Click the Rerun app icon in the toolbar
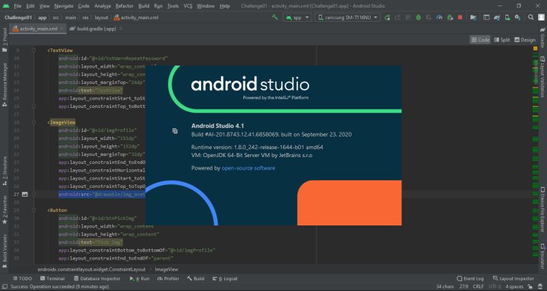 tap(387, 18)
